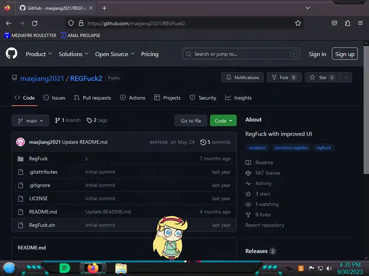View the 2 tags link
This screenshot has height=276, width=369.
97,120
